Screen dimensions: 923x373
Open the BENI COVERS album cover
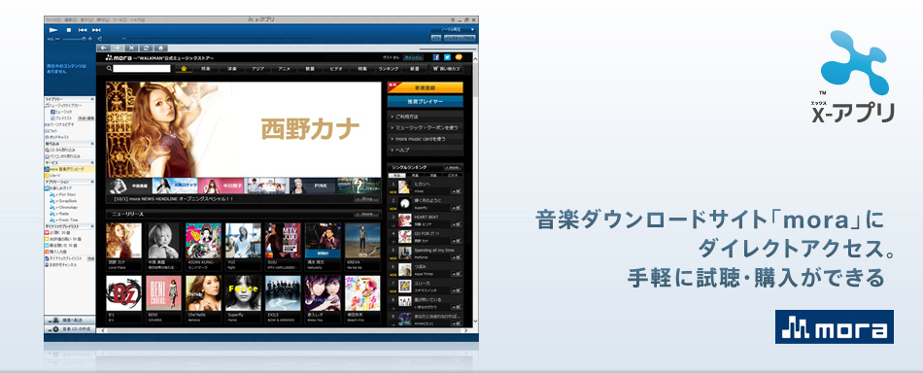[x=163, y=293]
